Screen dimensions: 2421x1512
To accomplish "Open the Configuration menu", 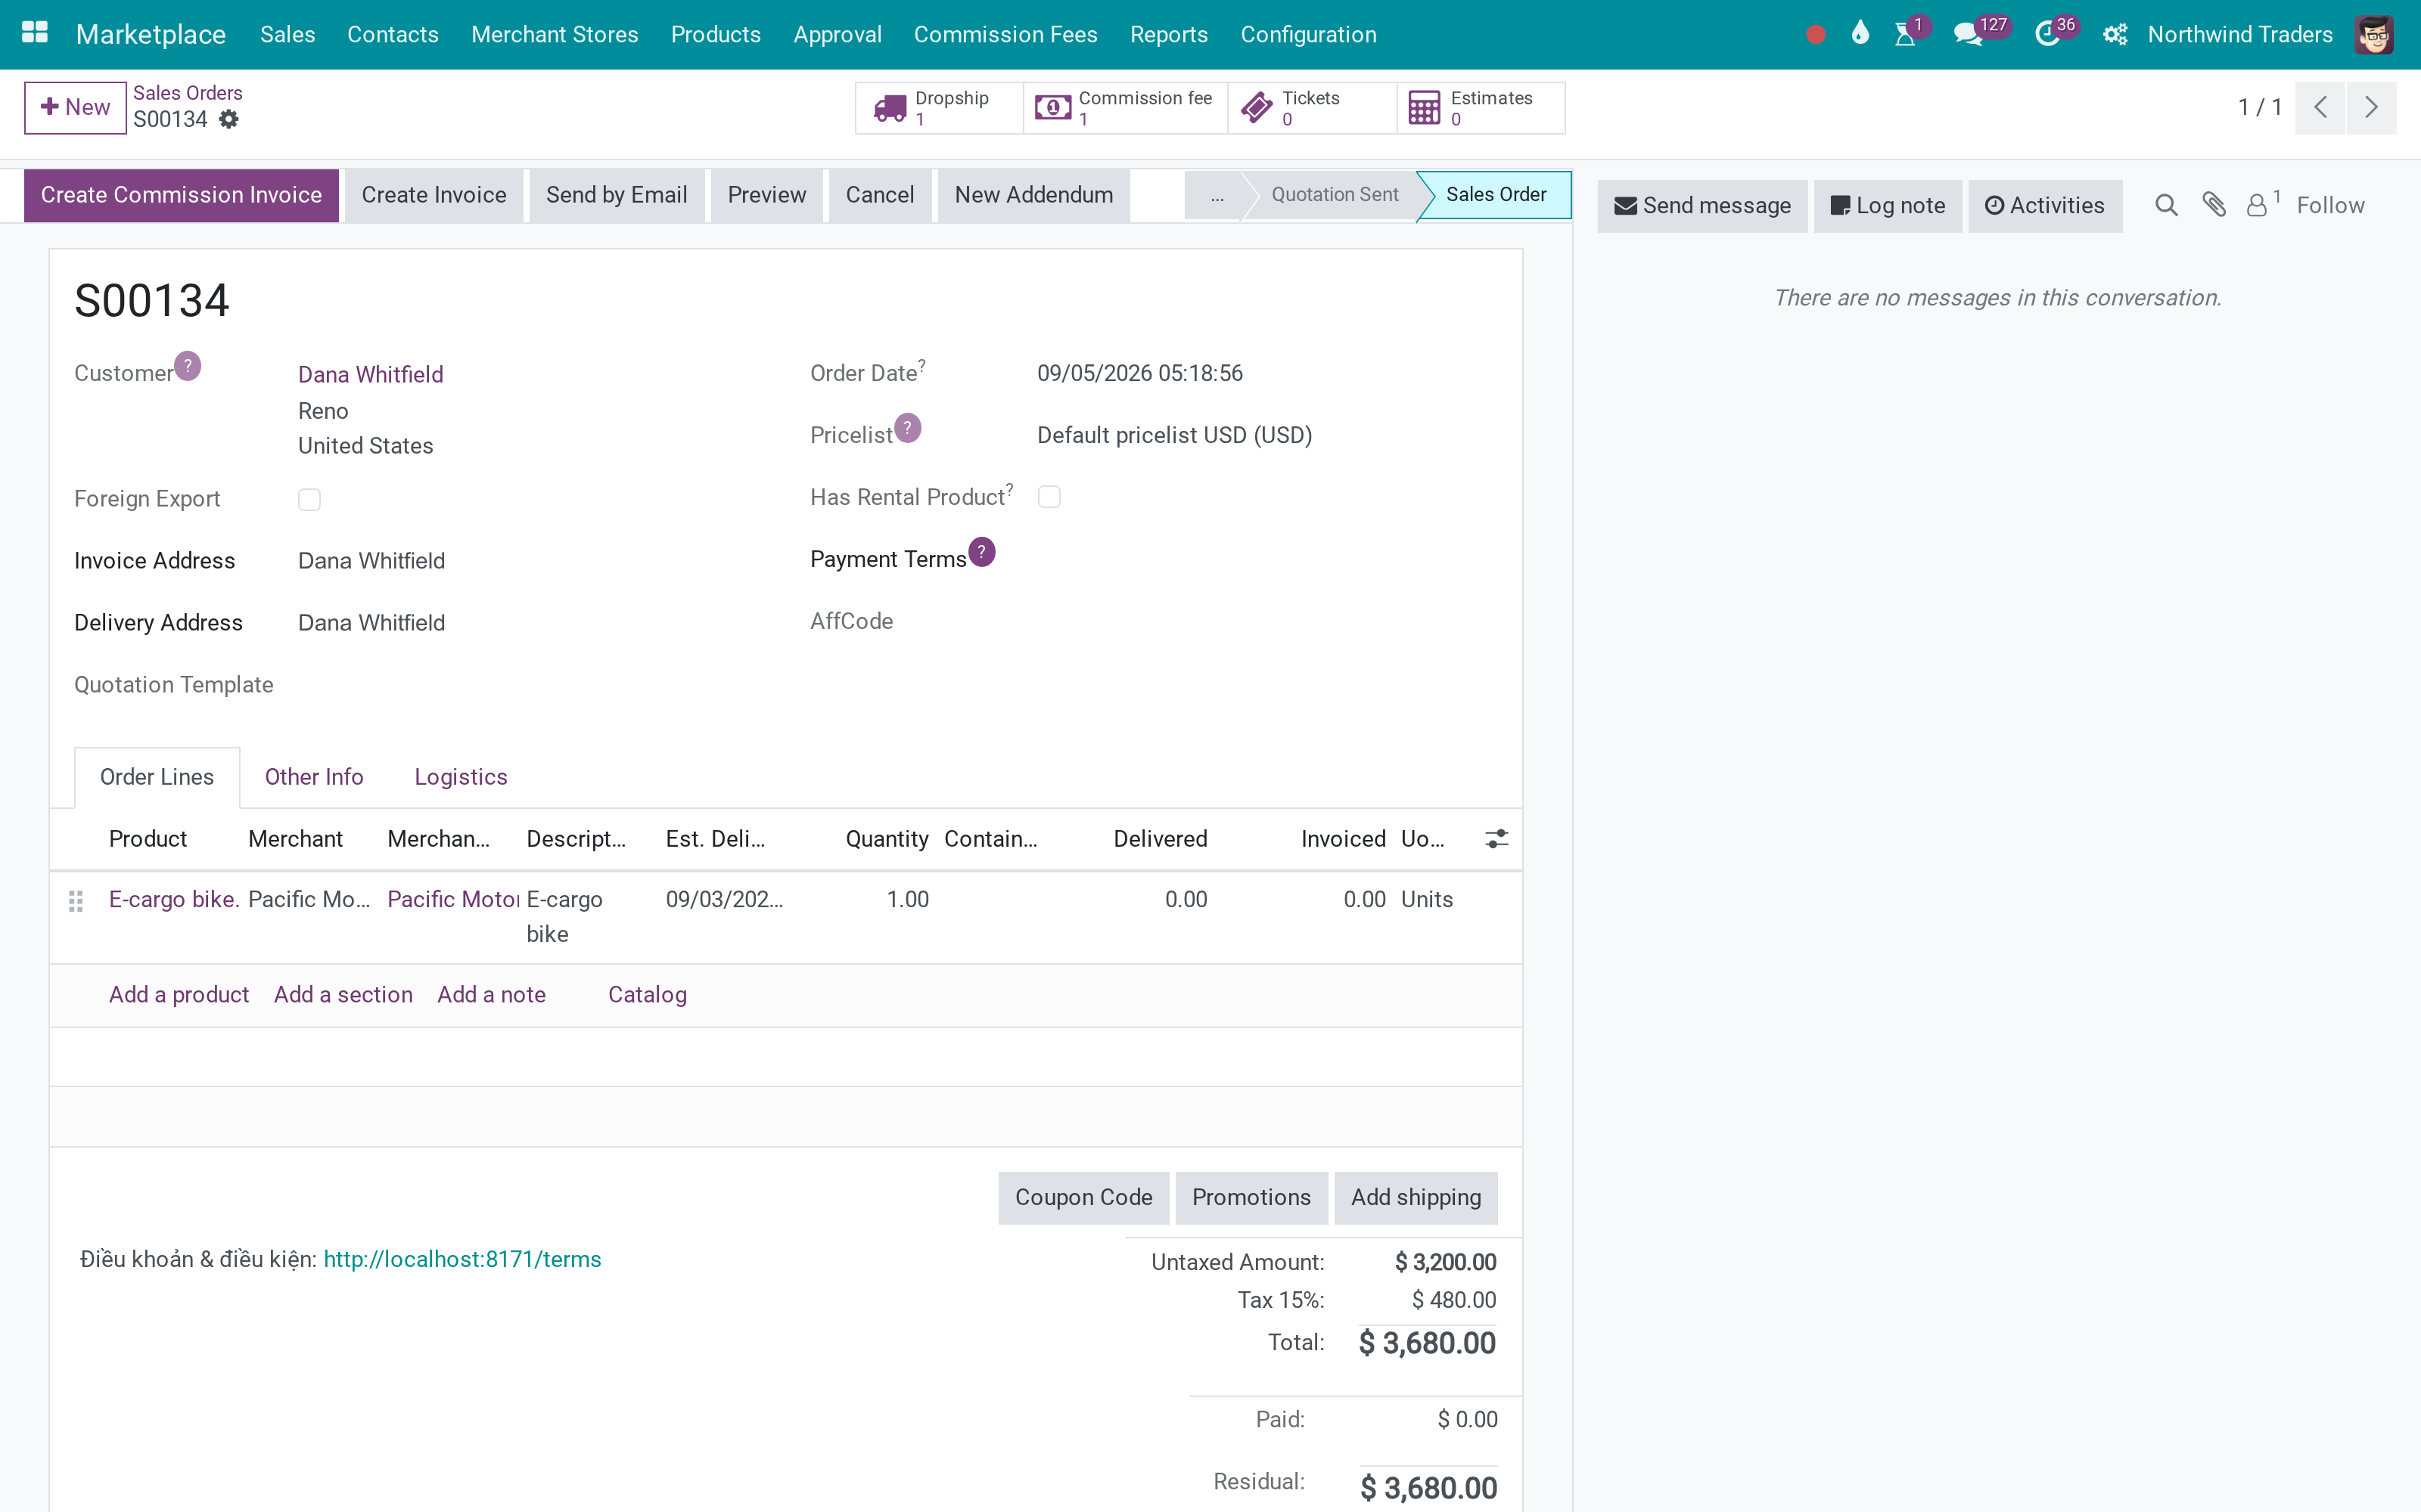I will coord(1309,34).
